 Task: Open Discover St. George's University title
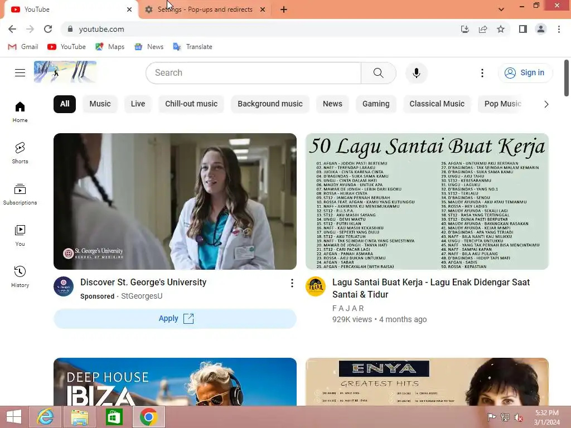tap(143, 283)
